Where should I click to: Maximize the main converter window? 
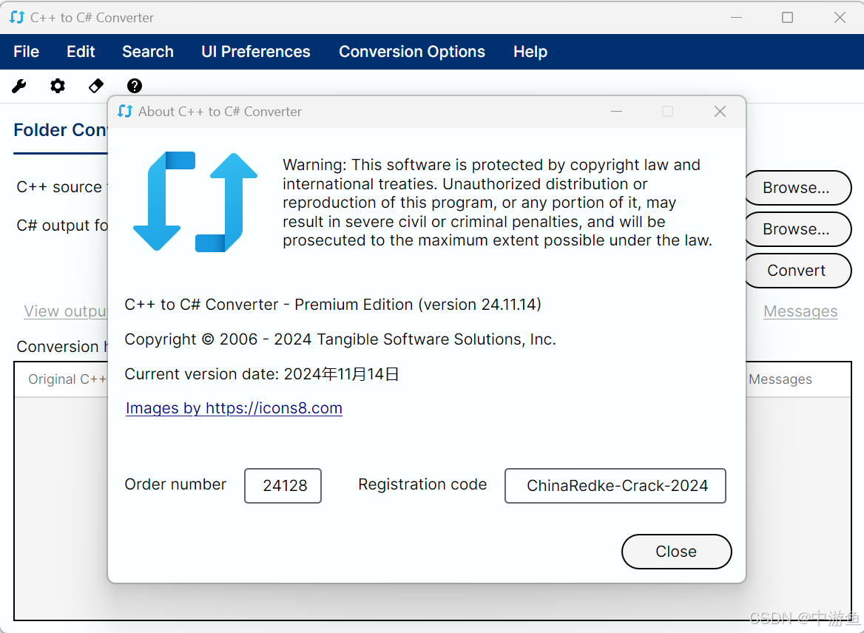click(787, 18)
